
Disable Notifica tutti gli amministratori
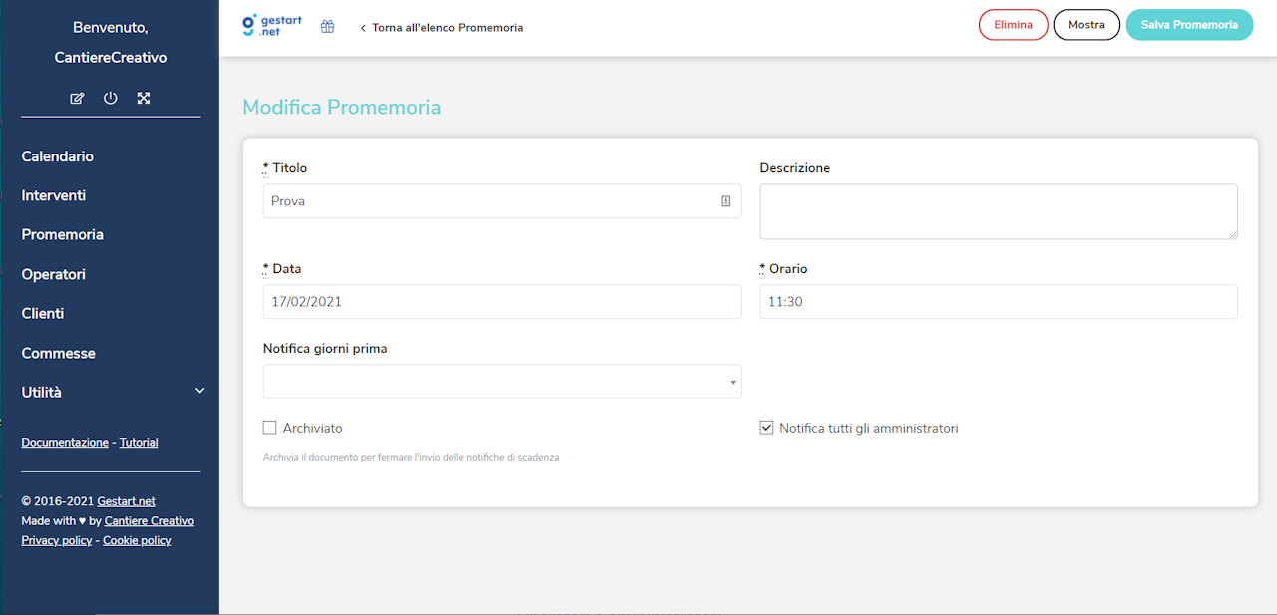[x=766, y=427]
